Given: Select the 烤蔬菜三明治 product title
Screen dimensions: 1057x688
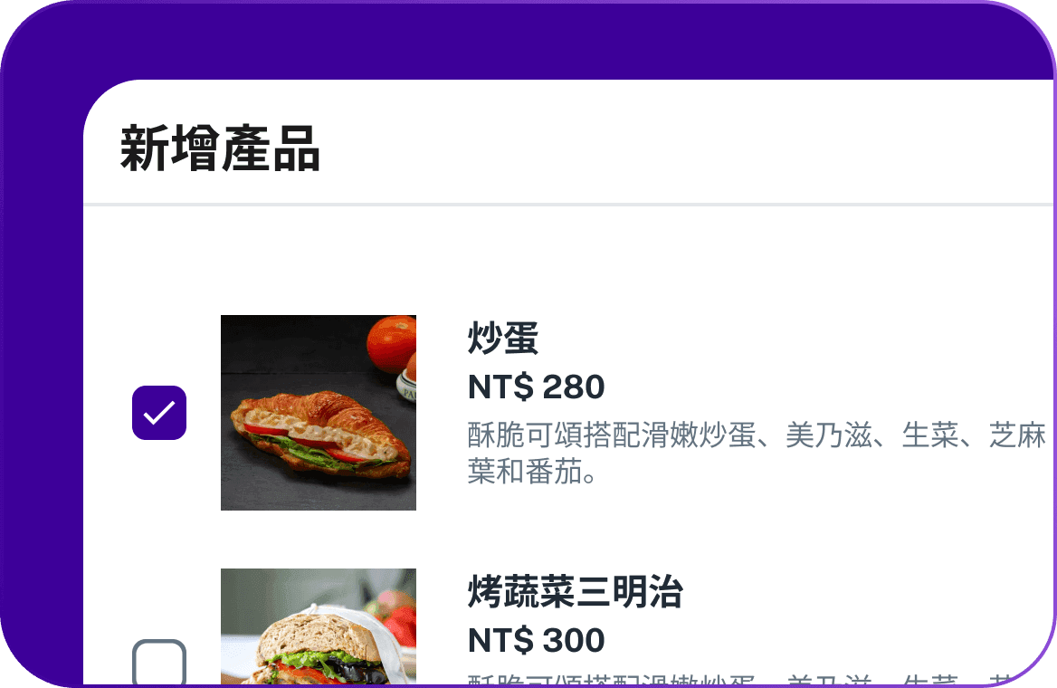Looking at the screenshot, I should point(575,591).
